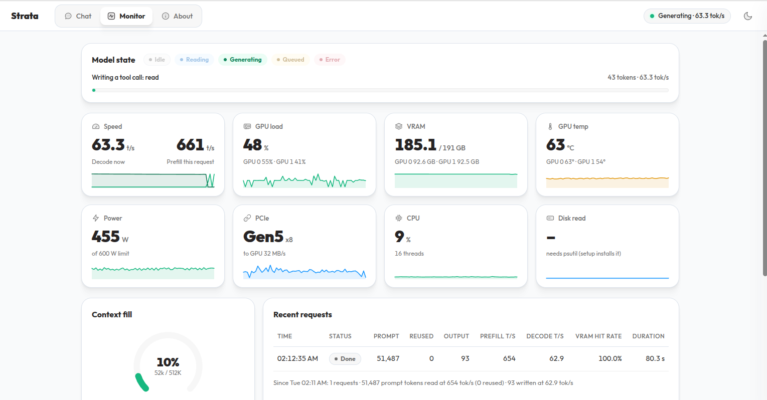
Task: Open the Chat tab
Action: pyautogui.click(x=78, y=16)
